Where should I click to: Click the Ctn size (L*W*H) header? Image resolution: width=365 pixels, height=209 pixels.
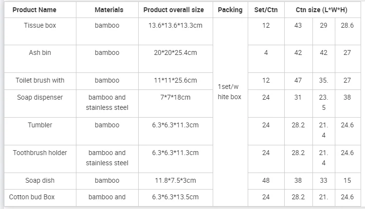322,10
